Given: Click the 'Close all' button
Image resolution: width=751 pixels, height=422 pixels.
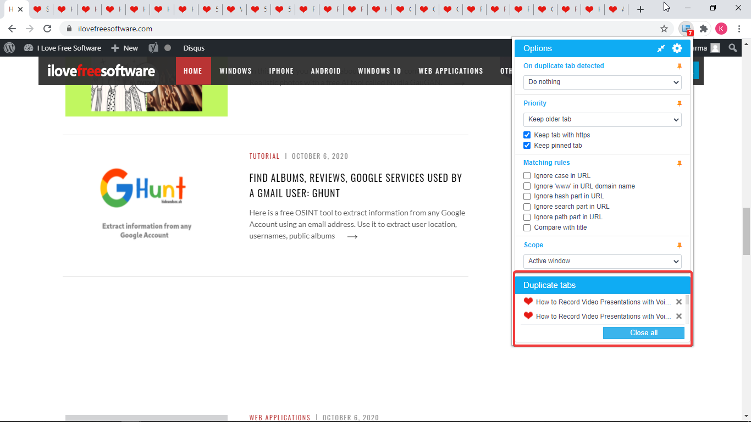Looking at the screenshot, I should click(x=644, y=333).
